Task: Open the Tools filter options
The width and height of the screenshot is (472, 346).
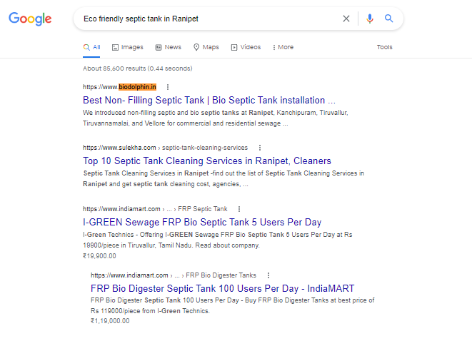Action: coord(384,47)
